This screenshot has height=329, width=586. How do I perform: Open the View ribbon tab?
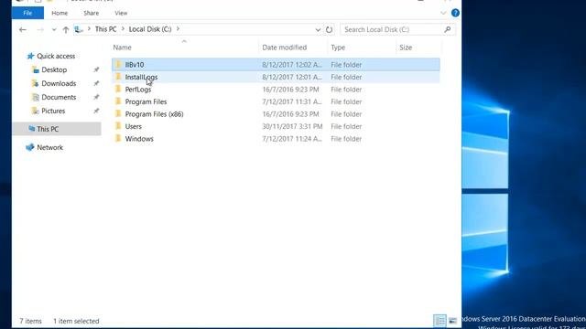coord(121,13)
